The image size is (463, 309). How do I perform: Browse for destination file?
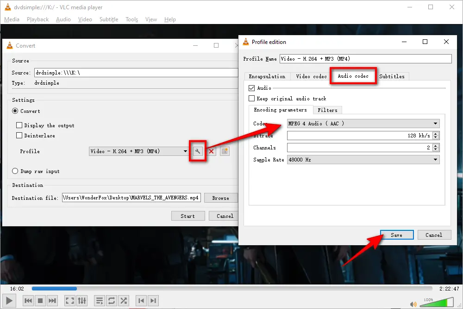pos(220,198)
